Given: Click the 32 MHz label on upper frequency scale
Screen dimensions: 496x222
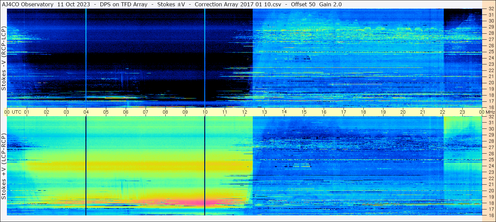Looking at the screenshot, I should coord(491,9).
